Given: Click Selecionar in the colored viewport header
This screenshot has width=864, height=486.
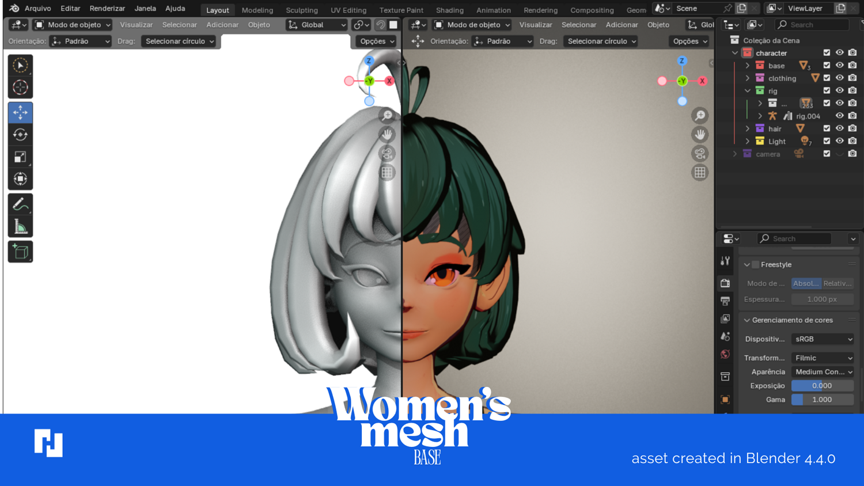Looking at the screenshot, I should (579, 25).
